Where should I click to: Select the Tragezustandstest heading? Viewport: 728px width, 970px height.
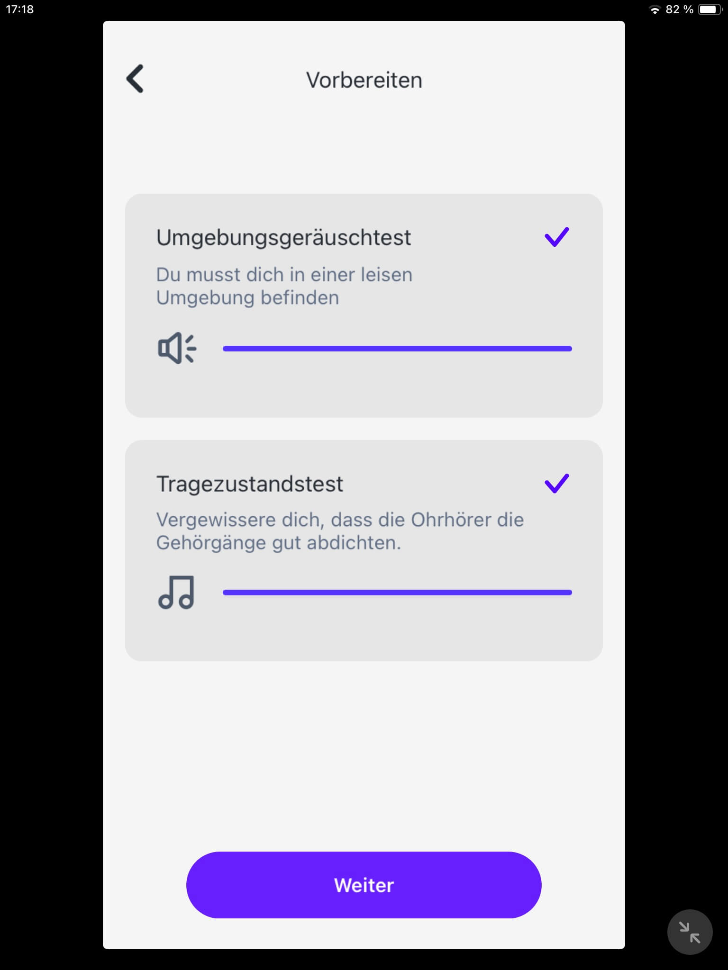(250, 484)
